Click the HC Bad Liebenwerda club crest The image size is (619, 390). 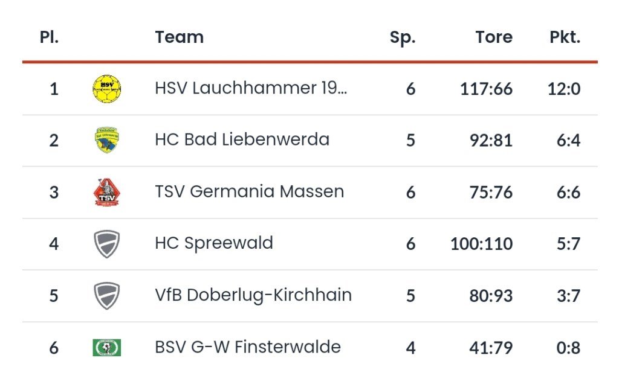pos(107,140)
